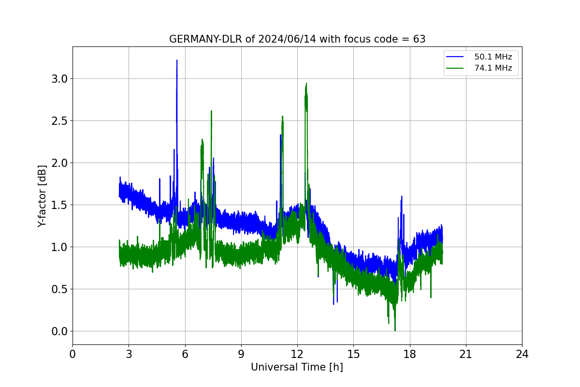Click the plot title 'GERMANY-DLR of 2024/06/14 with focus code = 63'

297,39
